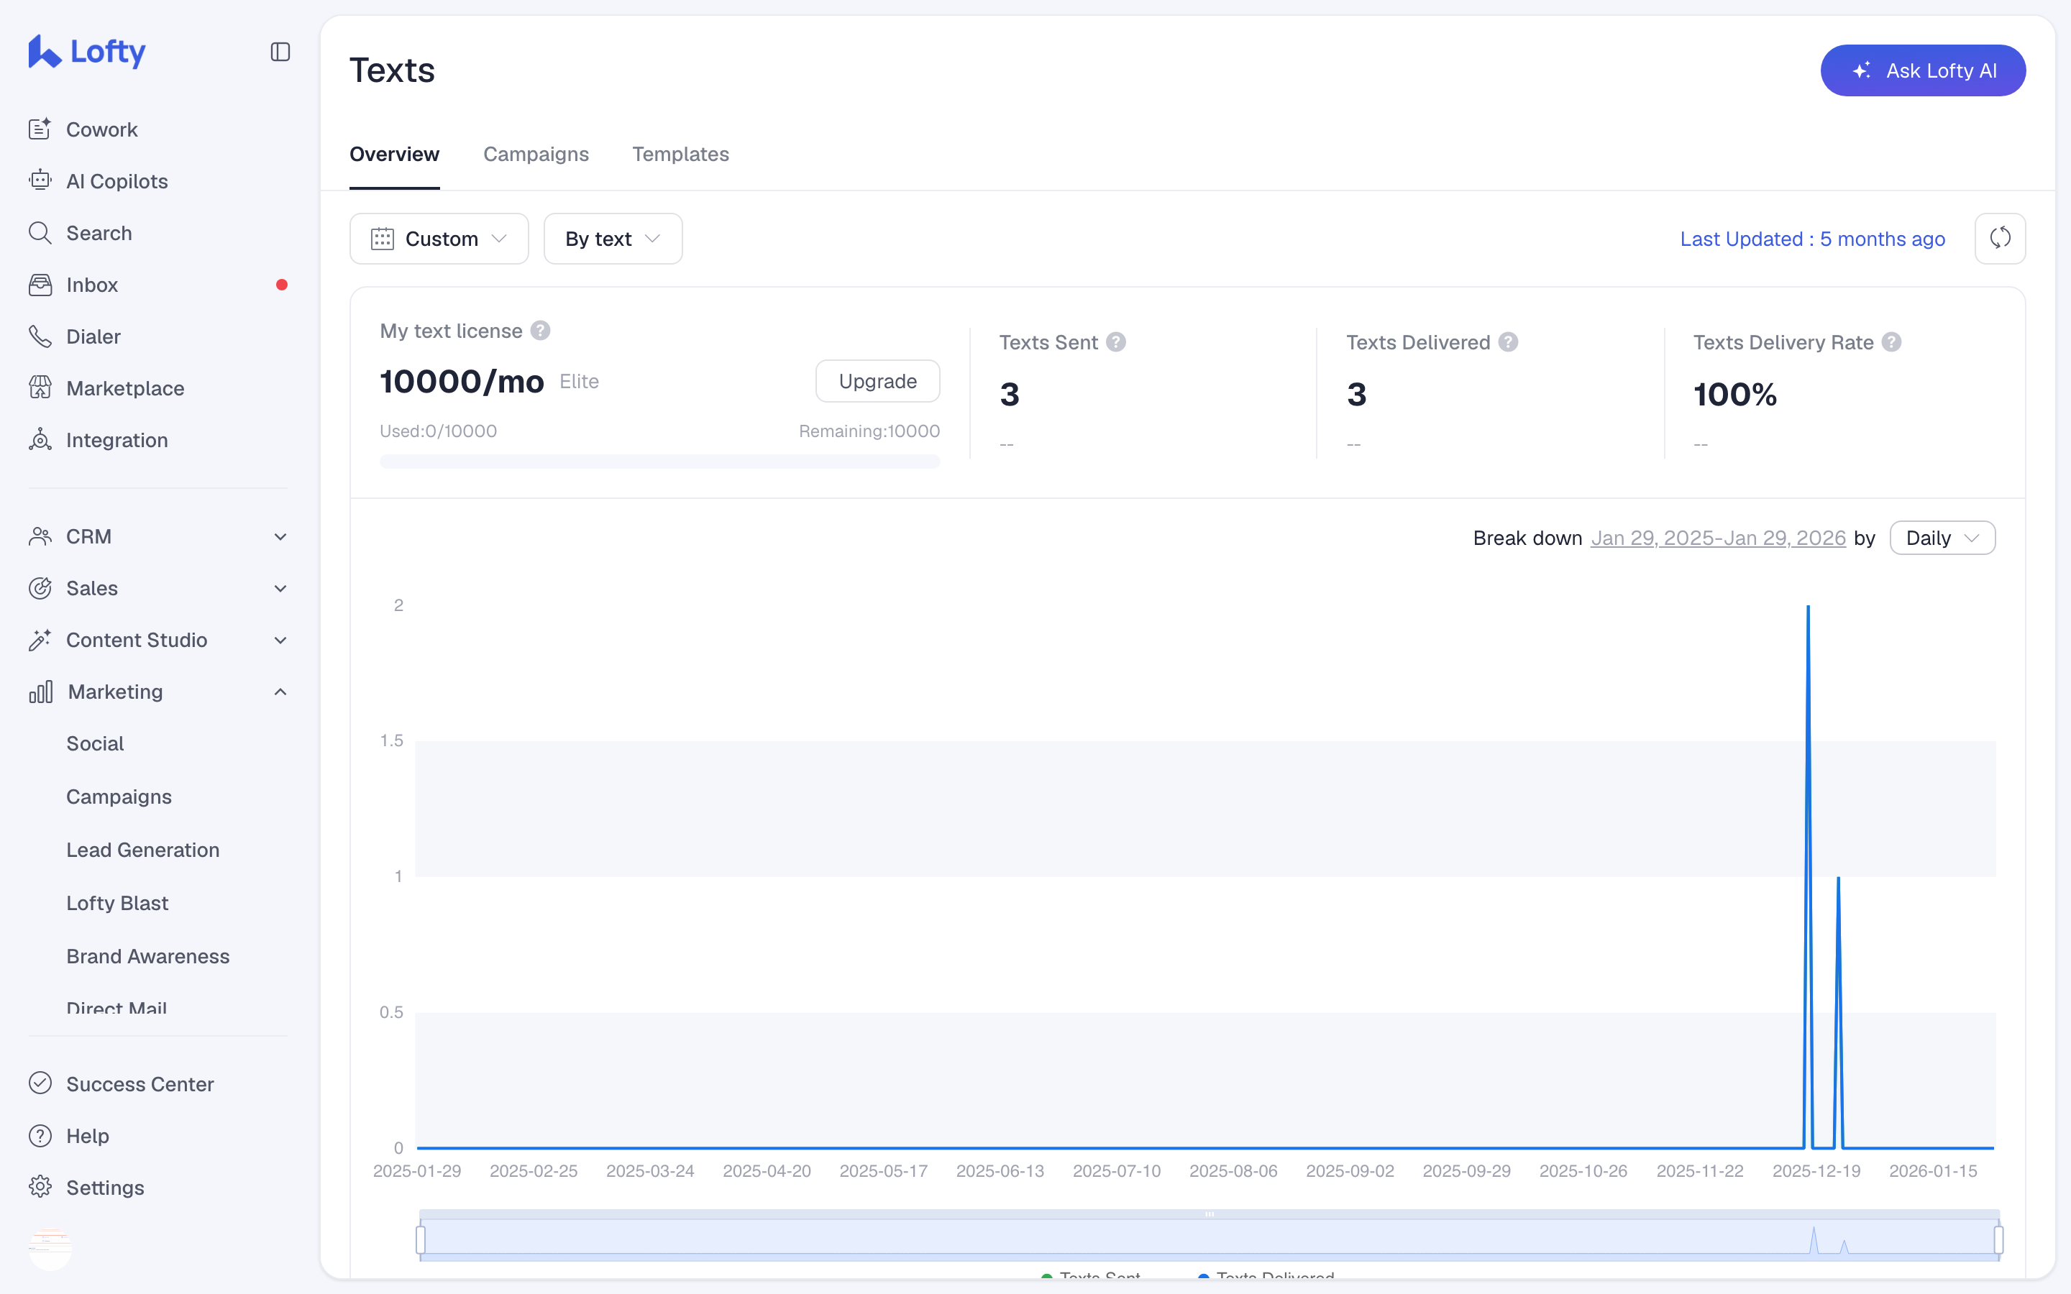The width and height of the screenshot is (2071, 1294).
Task: Open the Custom date range dropdown
Action: pos(439,239)
